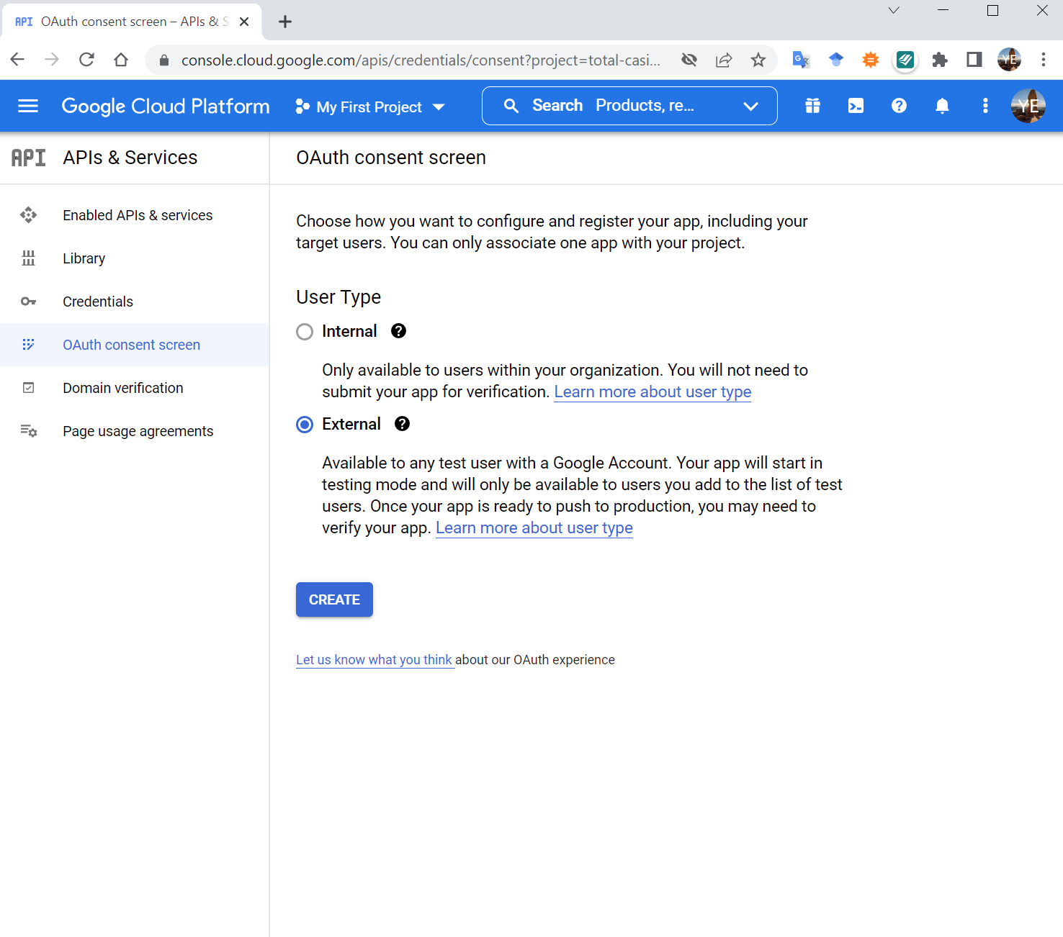The image size is (1063, 937).
Task: Click the Google Cloud Platform logo
Action: [166, 107]
